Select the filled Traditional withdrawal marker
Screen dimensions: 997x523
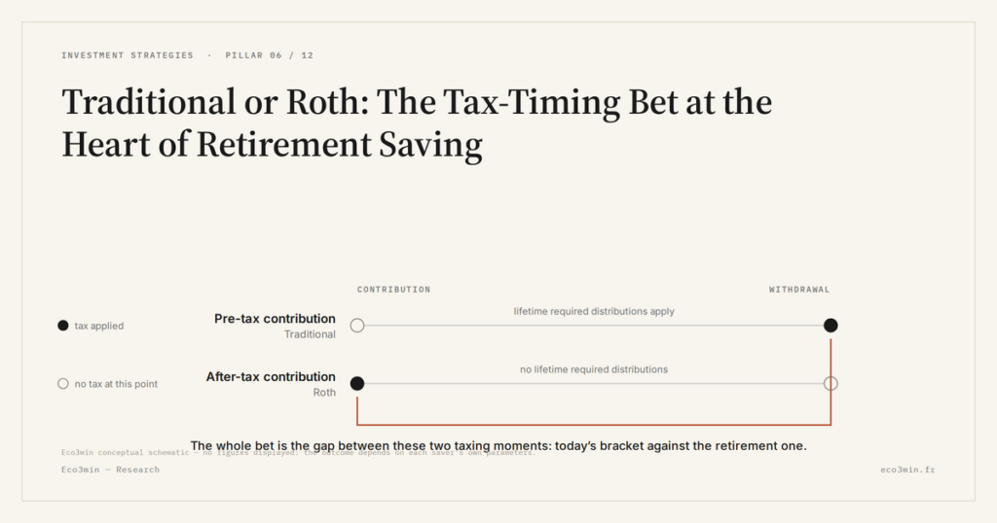click(x=831, y=326)
